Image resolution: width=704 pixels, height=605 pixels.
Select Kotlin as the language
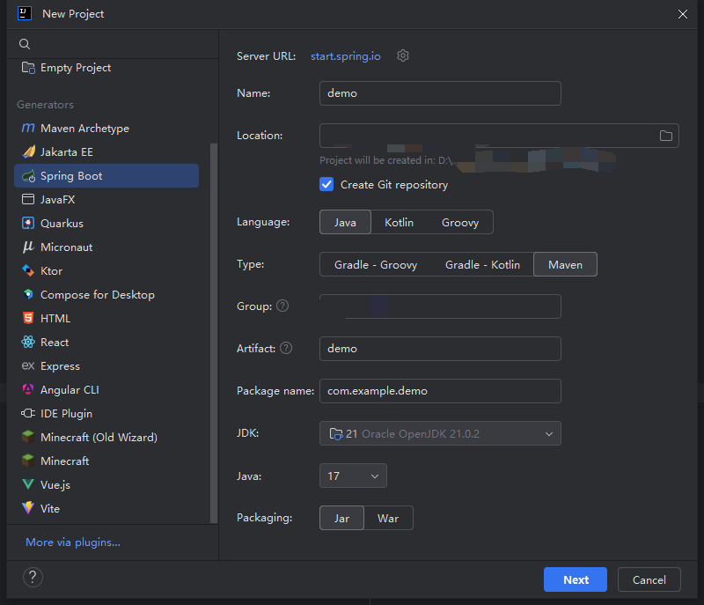(399, 223)
